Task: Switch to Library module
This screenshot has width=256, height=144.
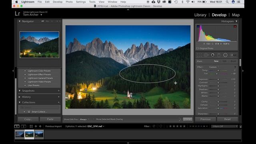Action: [x=200, y=15]
